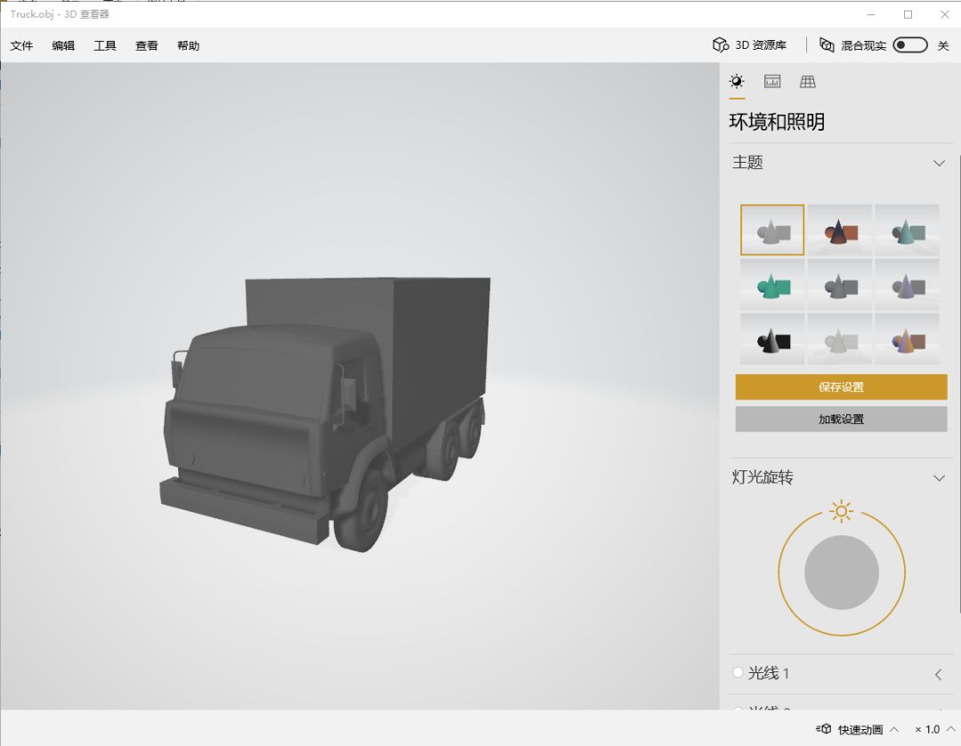Viewport: 961px width, 746px height.
Task: Click the 混合现实 icon
Action: pos(827,44)
